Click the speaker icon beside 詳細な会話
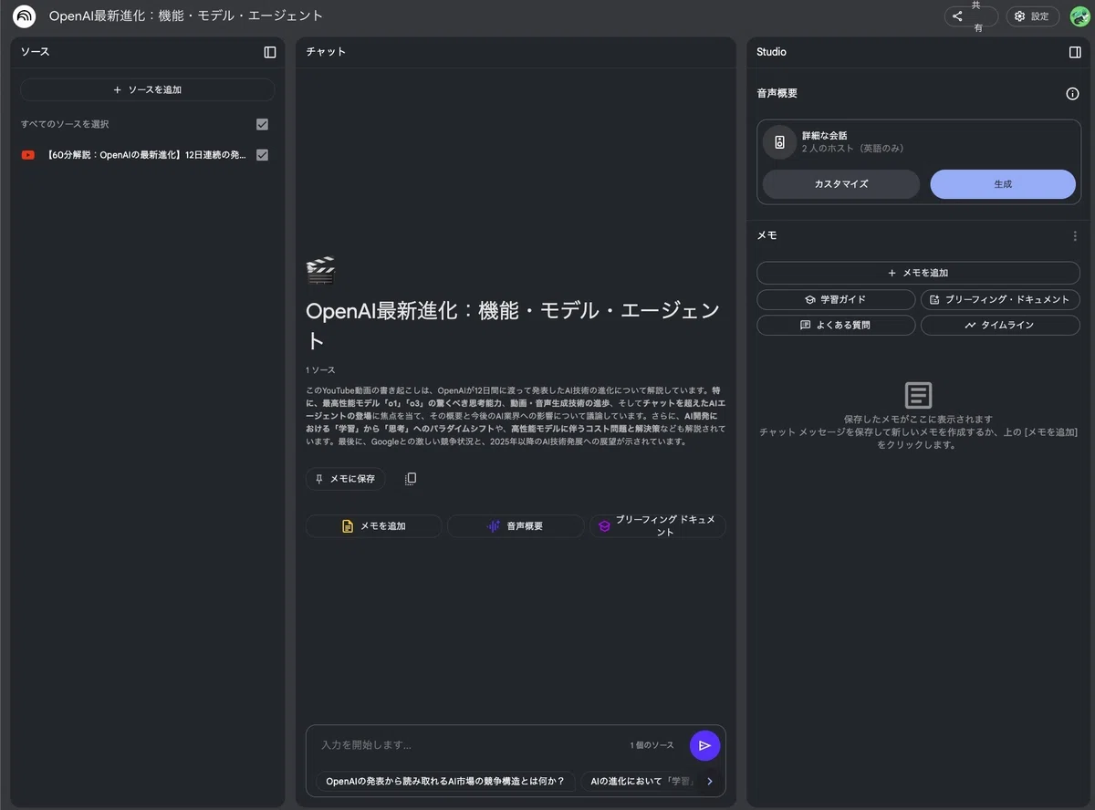 779,142
